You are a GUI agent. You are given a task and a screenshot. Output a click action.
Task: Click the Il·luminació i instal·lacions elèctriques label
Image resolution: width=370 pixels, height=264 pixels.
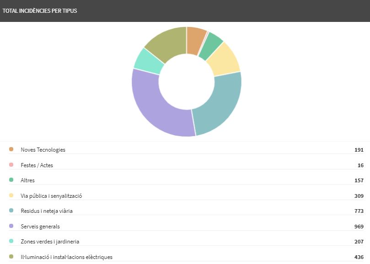pos(66,257)
